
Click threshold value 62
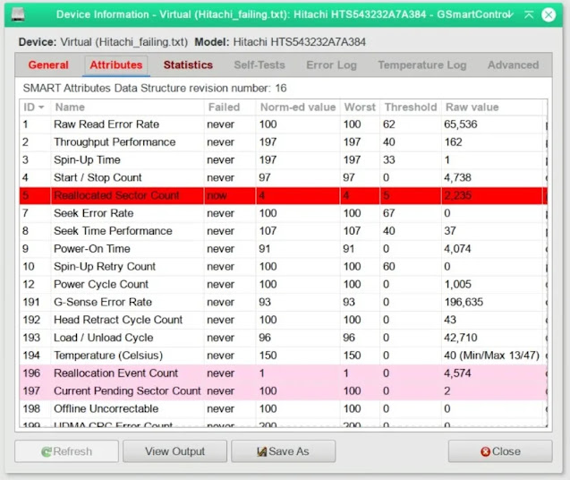tap(388, 124)
